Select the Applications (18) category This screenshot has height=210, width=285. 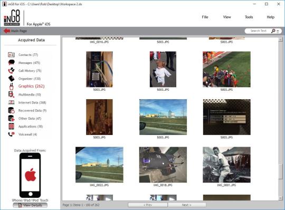click(31, 127)
